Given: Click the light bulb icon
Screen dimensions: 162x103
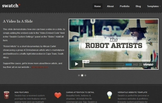Looking at the screenshot, I should 110,95.
